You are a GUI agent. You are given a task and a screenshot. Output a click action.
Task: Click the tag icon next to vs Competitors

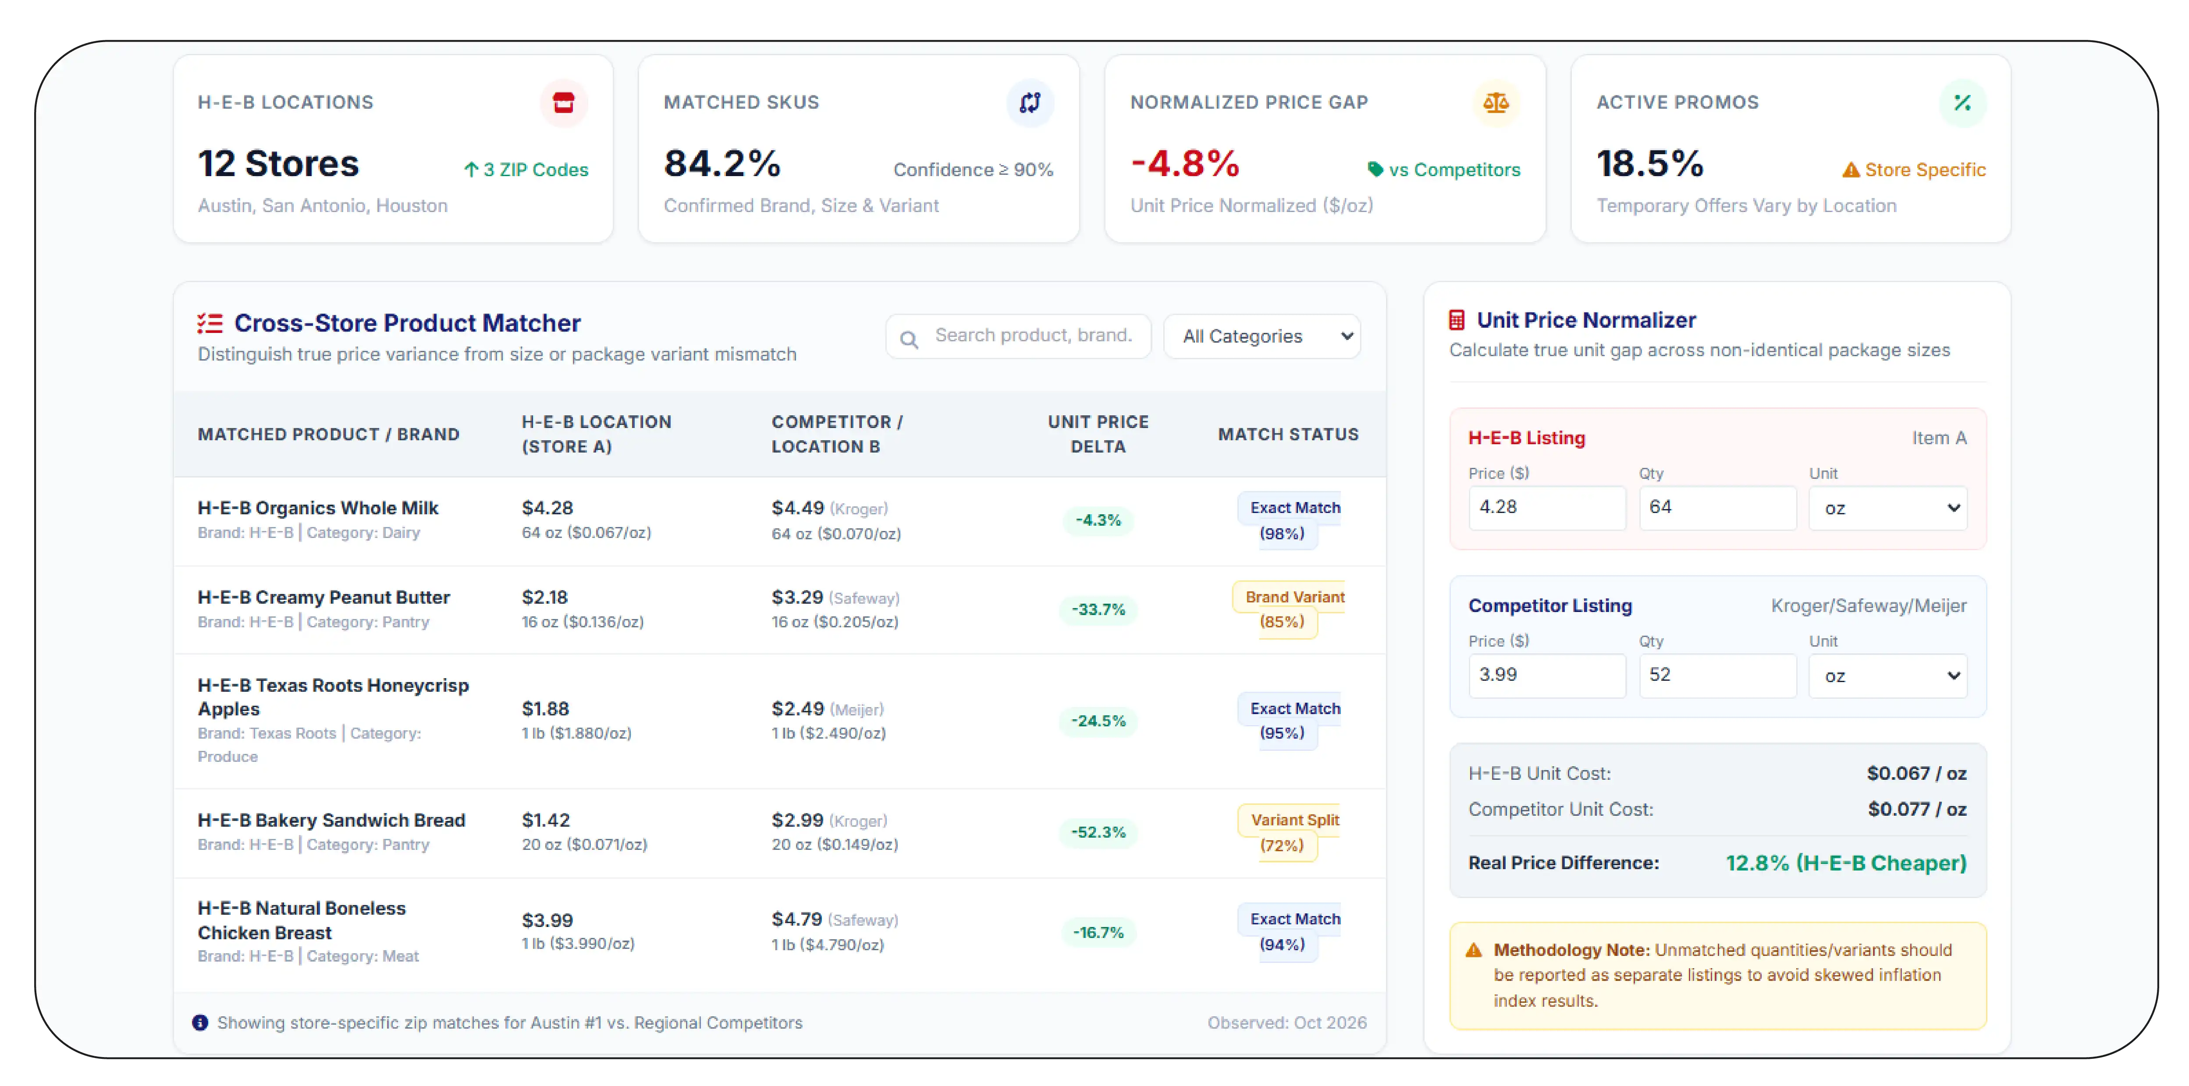tap(1375, 170)
